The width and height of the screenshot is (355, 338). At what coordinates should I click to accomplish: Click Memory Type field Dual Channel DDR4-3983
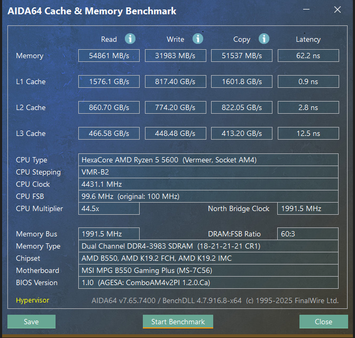(208, 246)
